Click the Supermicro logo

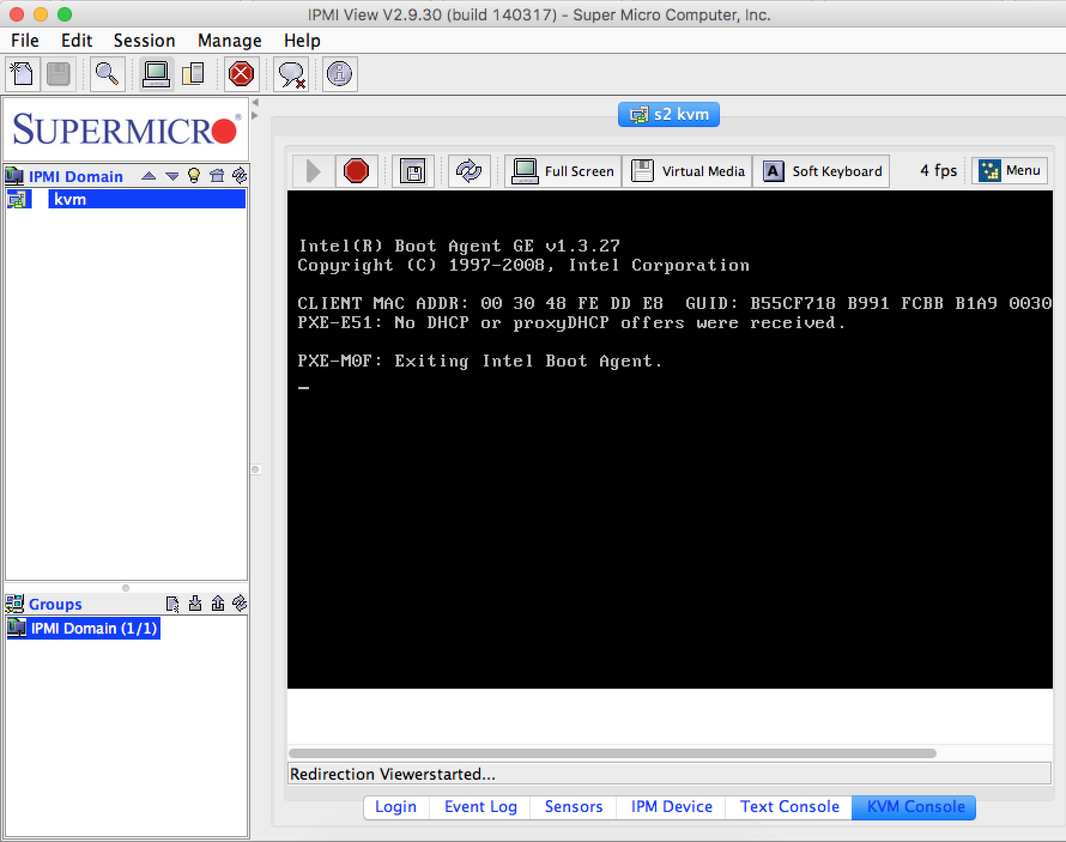point(126,129)
